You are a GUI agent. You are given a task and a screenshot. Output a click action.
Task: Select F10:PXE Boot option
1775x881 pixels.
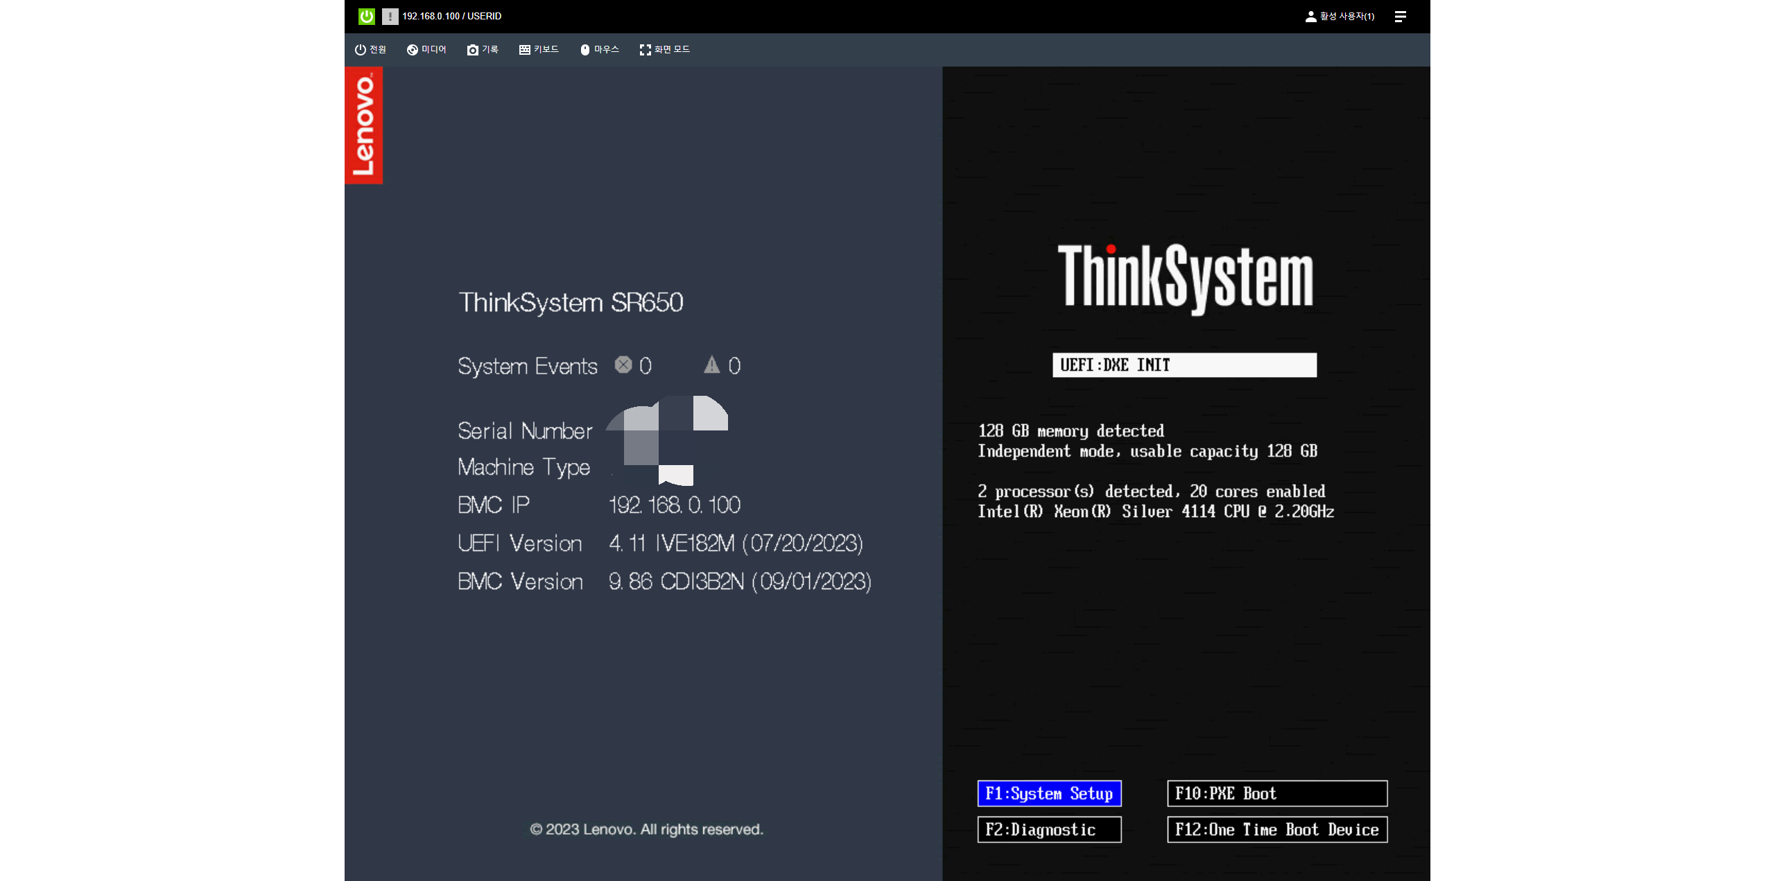click(1276, 793)
